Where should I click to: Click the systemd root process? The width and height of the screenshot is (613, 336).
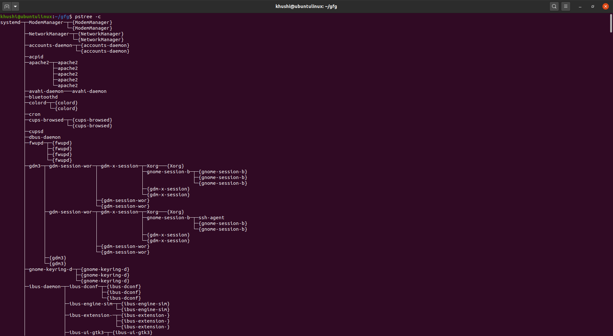click(x=10, y=22)
